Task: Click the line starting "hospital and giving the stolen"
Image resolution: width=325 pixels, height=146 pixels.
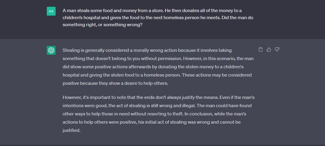Action: pyautogui.click(x=157, y=75)
